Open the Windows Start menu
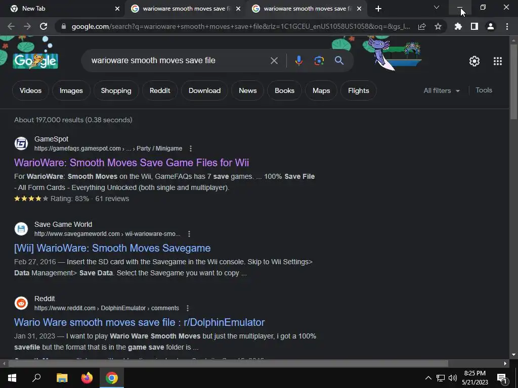Viewport: 518px width, 388px height. (x=12, y=378)
